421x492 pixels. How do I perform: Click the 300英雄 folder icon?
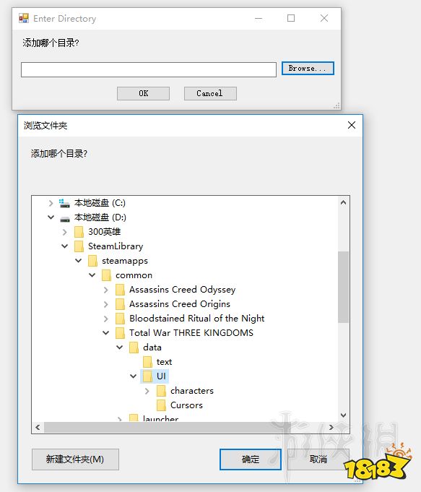tap(79, 232)
